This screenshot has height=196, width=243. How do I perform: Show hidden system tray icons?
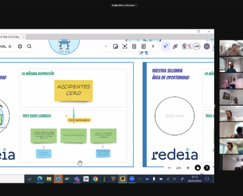140,179
